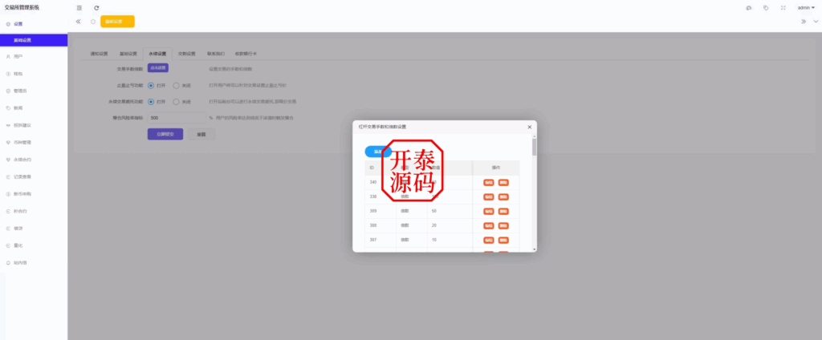The image size is (822, 340).
Task: Click the orange edit button for ID 309
Action: (489, 210)
